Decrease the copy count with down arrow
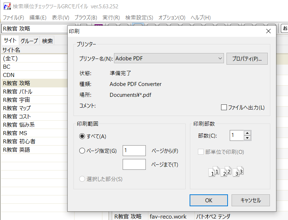Viewport: 288px width, 220px height. [x=247, y=138]
